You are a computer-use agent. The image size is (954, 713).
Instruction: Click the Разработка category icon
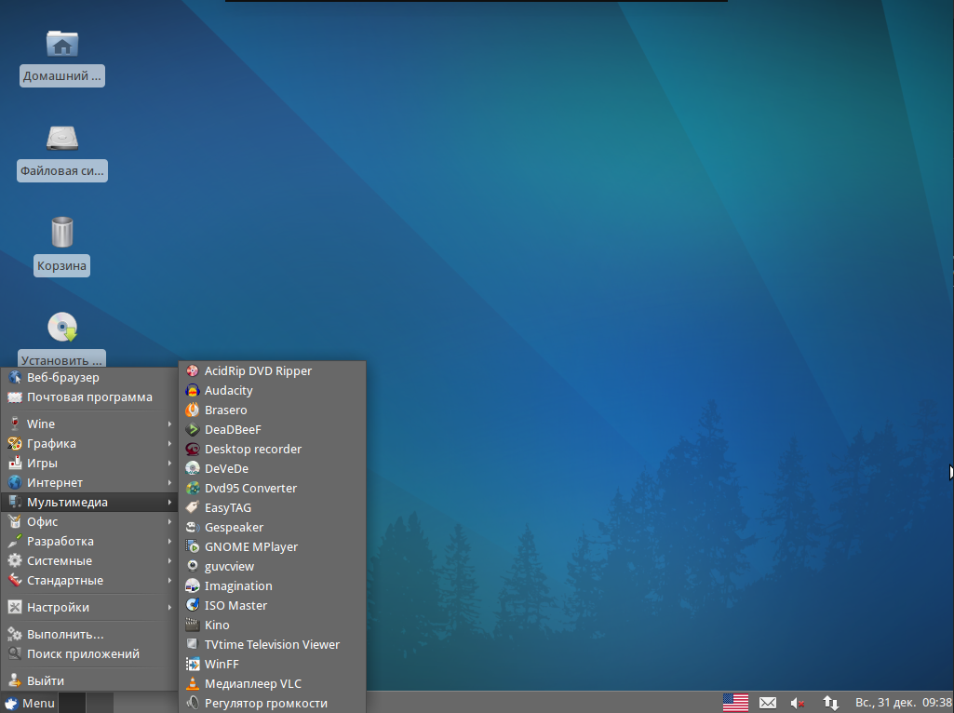[x=15, y=542]
